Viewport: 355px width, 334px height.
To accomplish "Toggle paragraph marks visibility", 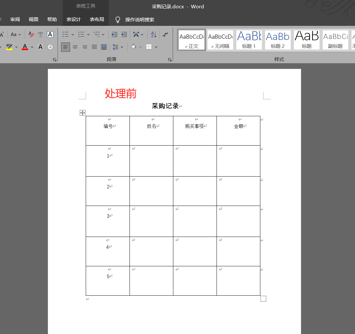I will click(x=166, y=34).
